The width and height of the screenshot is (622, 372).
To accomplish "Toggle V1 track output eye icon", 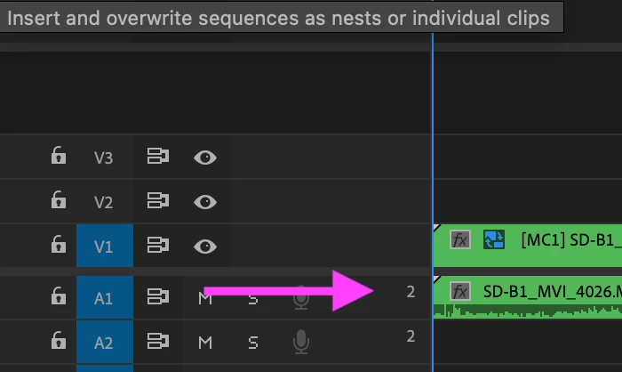I will [x=205, y=245].
